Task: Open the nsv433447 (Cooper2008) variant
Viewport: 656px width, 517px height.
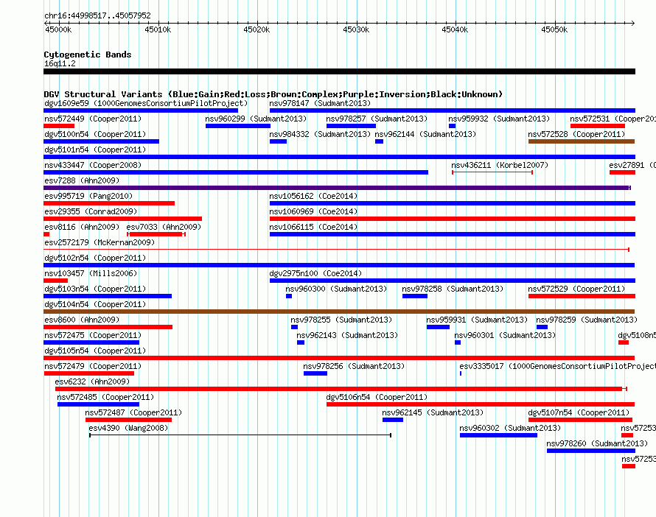Action: point(93,165)
